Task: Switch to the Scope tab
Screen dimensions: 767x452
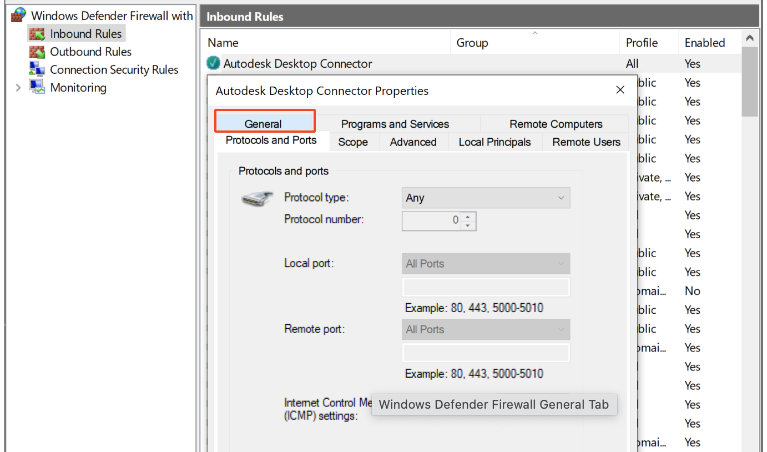Action: [354, 142]
